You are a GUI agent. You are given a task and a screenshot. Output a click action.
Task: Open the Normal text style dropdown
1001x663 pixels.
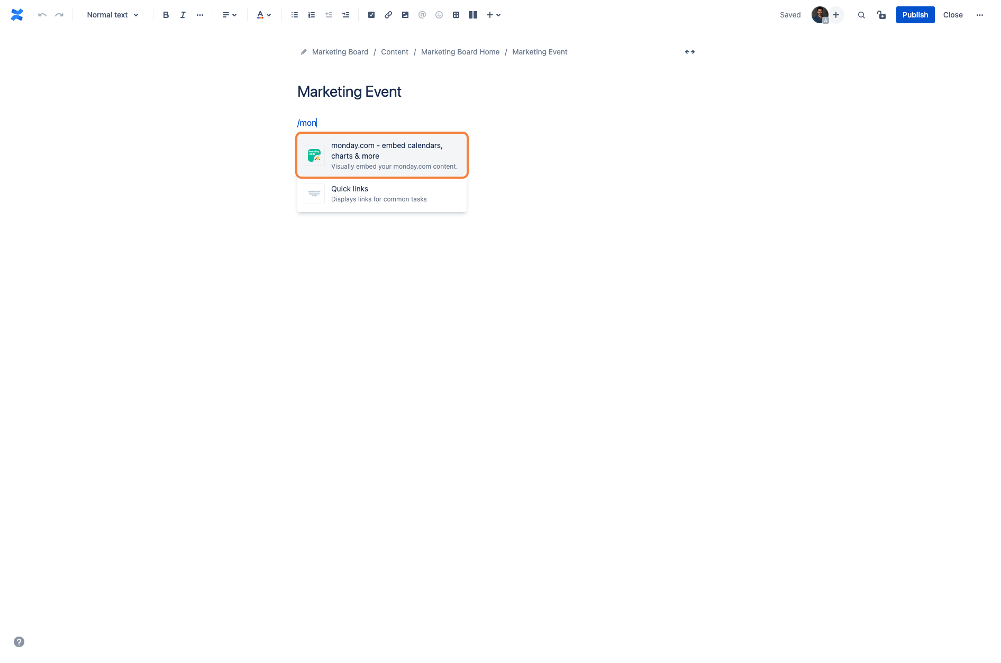click(x=113, y=15)
